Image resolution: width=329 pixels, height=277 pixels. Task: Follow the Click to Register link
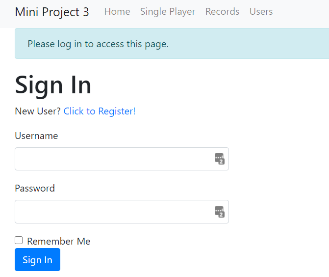pos(100,111)
